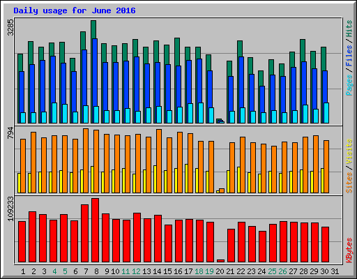Click the 794 axis value label

click(10, 133)
